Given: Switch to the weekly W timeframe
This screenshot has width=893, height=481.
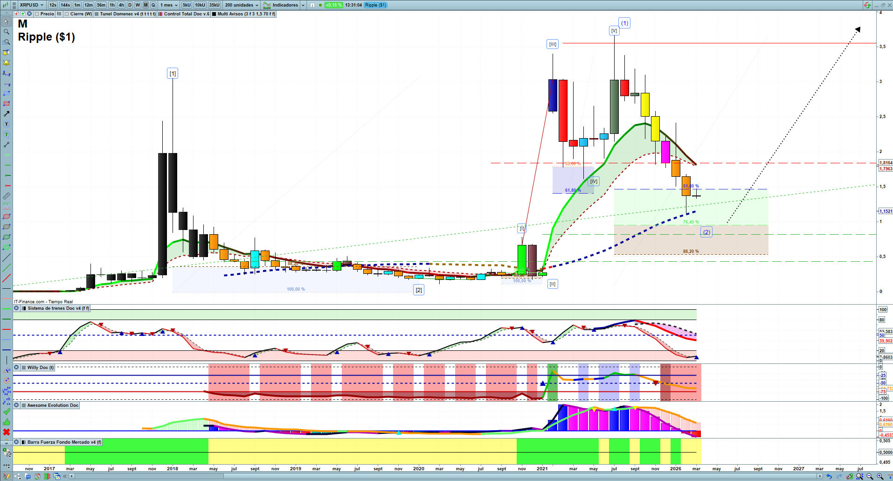Looking at the screenshot, I should point(138,5).
